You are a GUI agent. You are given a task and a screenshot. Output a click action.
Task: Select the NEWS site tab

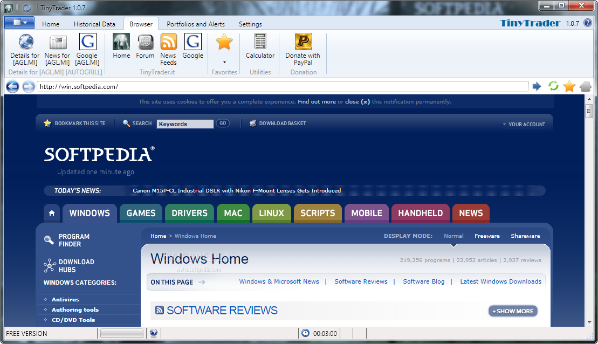pos(471,213)
